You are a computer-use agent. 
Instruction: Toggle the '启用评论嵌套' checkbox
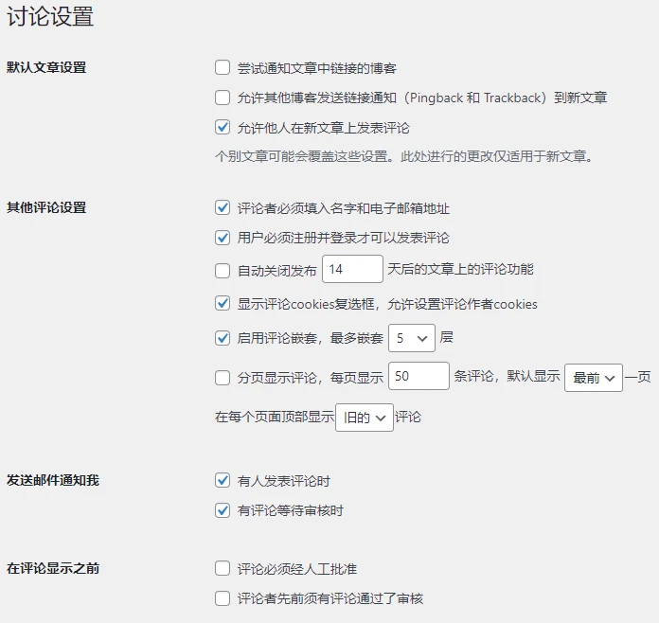223,338
